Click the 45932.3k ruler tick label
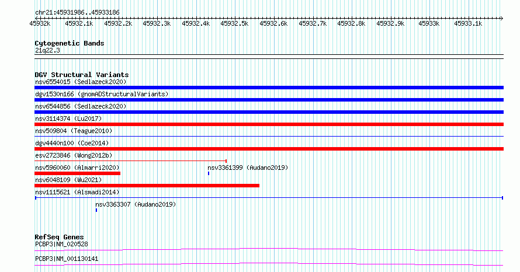The image size is (520, 272). 157,23
